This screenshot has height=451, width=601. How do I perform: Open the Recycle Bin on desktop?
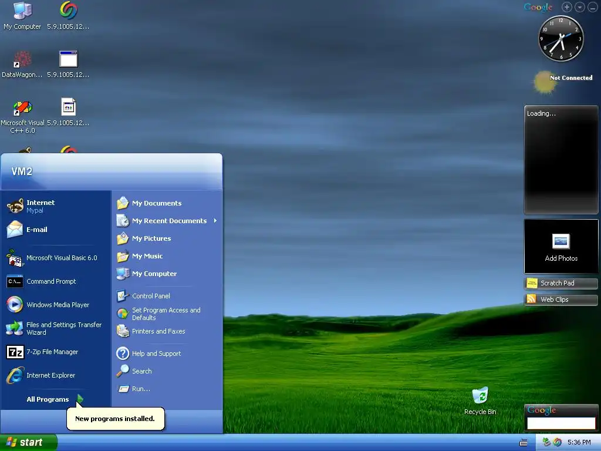coord(480,400)
